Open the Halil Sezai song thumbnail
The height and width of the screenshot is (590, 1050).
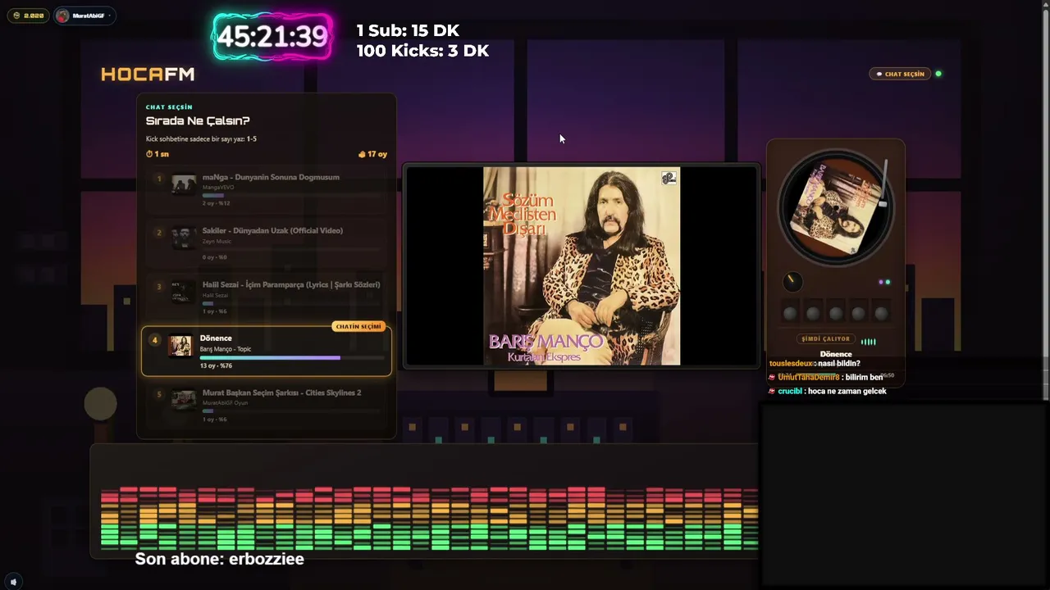click(x=184, y=292)
